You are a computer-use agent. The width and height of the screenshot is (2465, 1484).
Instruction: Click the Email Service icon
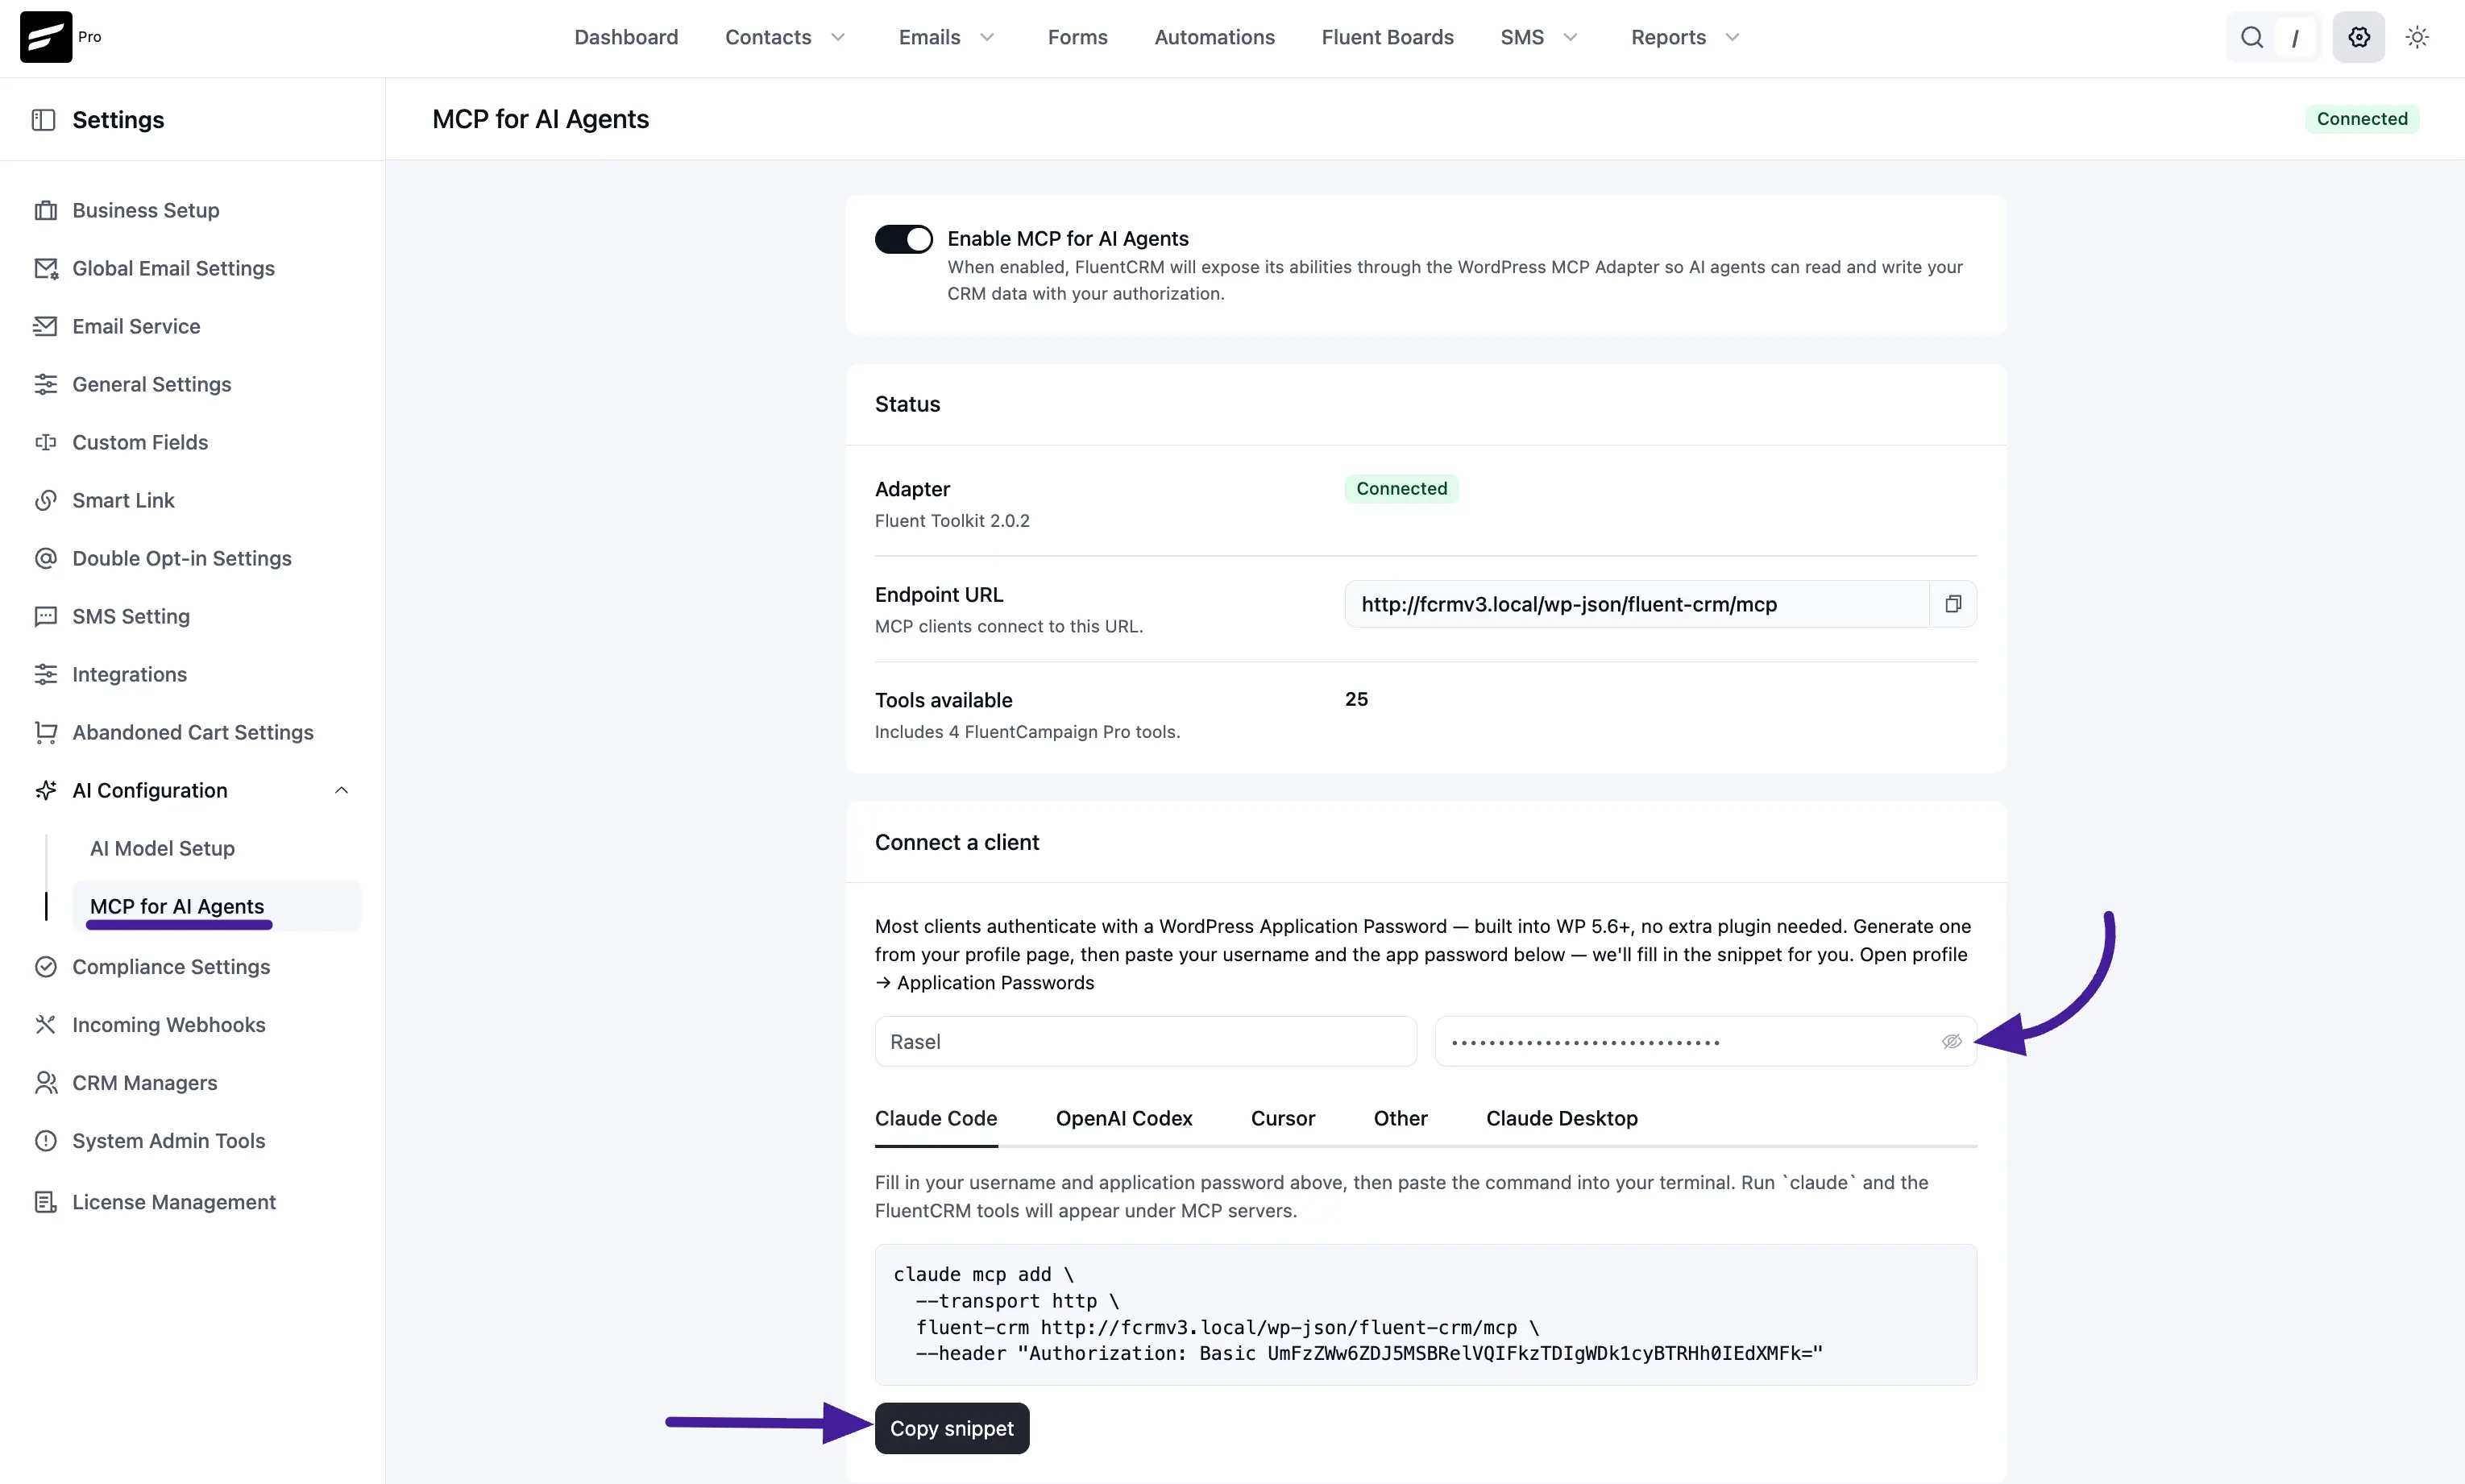tap(46, 326)
